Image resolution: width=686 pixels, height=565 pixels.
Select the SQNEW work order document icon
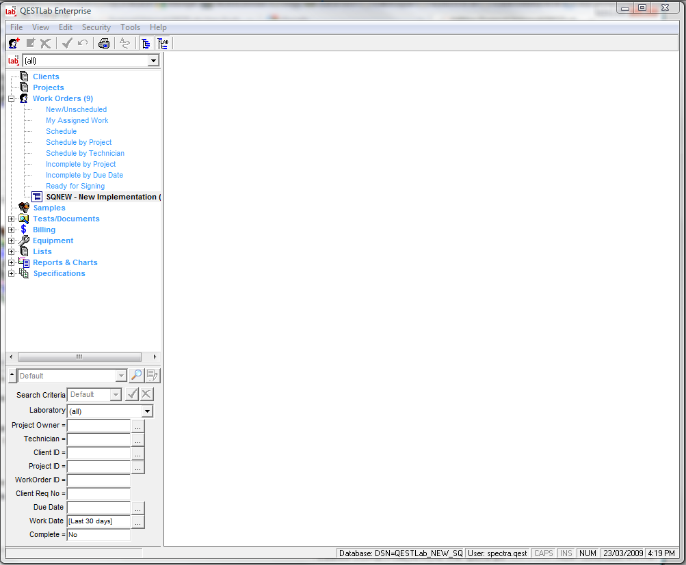pyautogui.click(x=37, y=197)
